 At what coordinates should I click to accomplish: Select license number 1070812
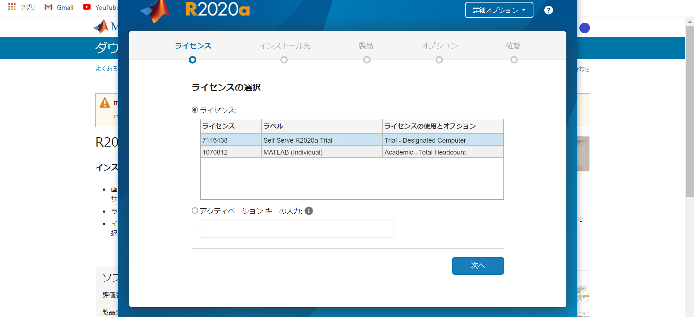tap(215, 152)
